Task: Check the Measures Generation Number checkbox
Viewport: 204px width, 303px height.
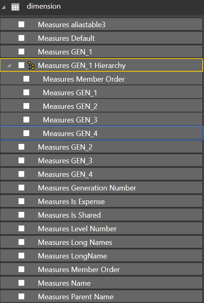Action: 21,188
